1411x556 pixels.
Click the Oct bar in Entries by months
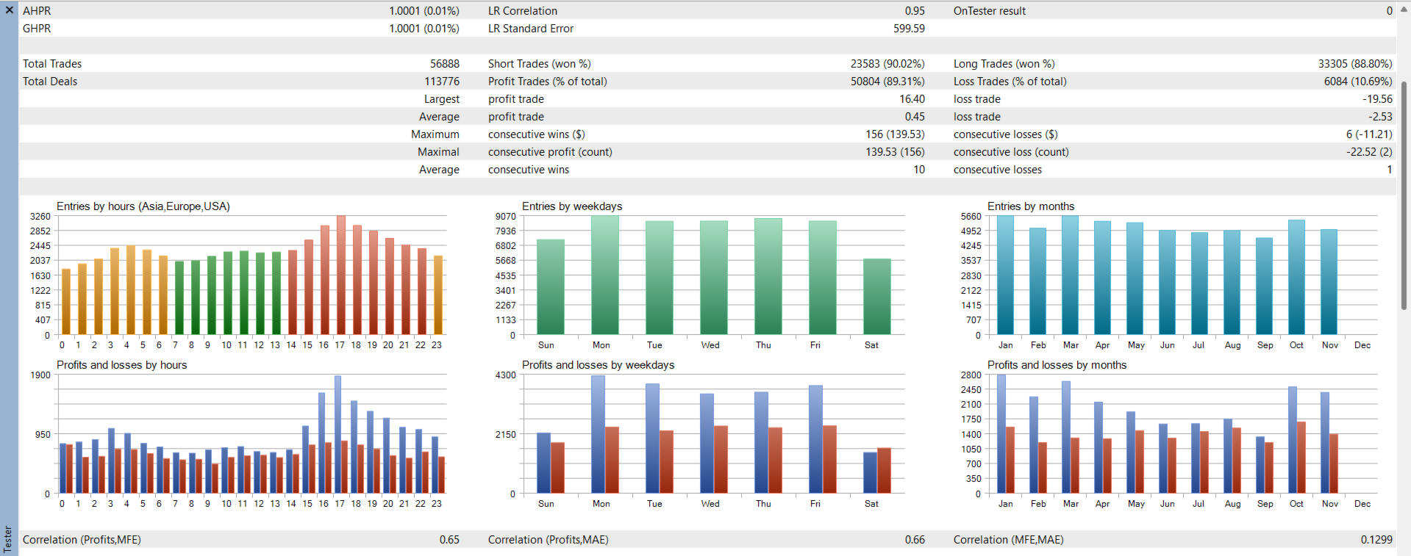click(1296, 278)
